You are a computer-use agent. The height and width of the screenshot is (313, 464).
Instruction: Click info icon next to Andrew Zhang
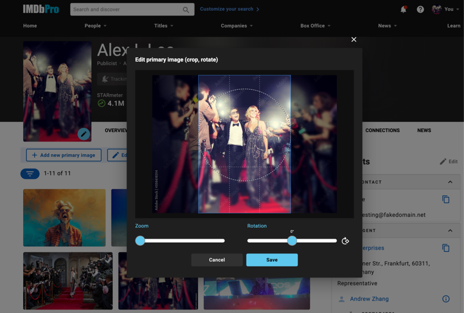tap(446, 299)
